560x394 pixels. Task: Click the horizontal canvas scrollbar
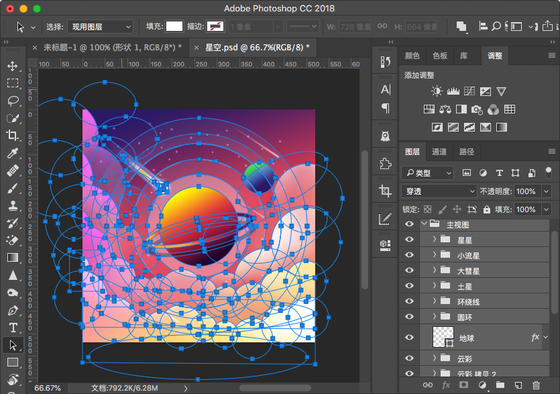pyautogui.click(x=275, y=388)
